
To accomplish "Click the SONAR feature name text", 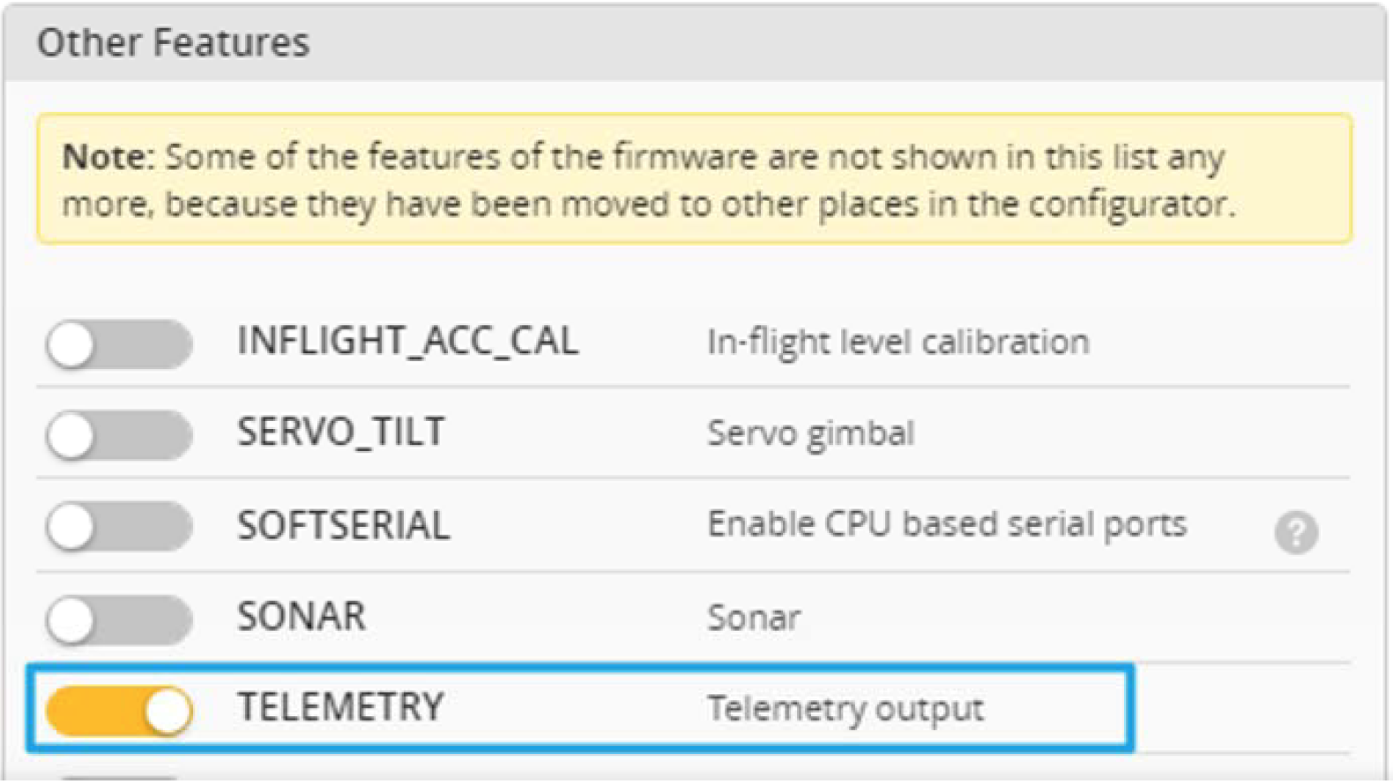I will (302, 617).
